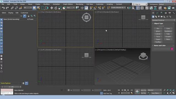Activate the Select and Scale tool

click(60, 8)
